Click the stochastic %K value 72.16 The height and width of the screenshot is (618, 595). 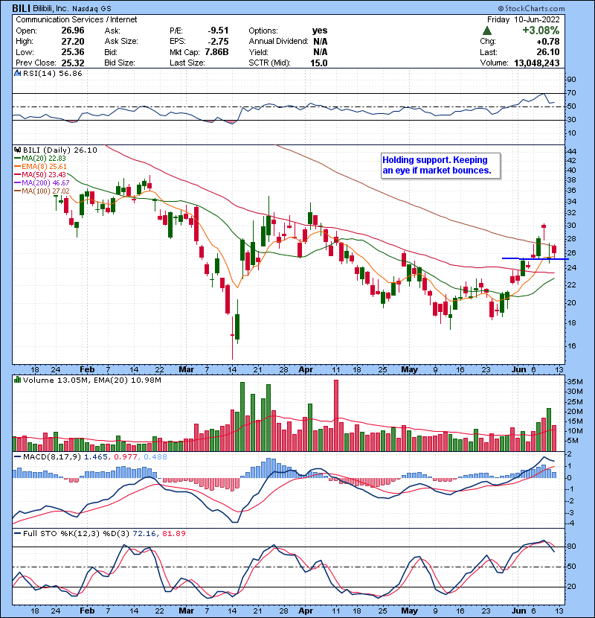144,533
